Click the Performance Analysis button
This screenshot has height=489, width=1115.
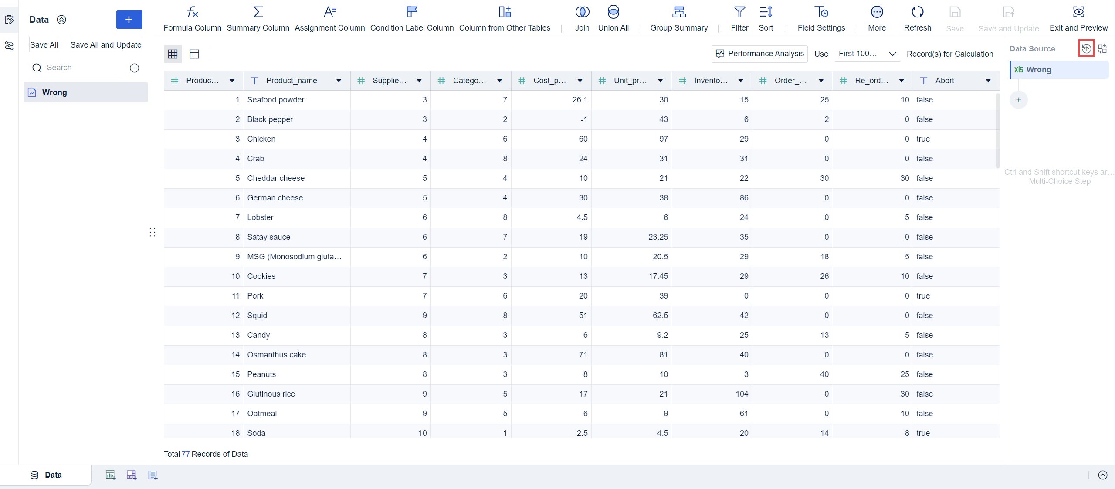click(x=759, y=54)
